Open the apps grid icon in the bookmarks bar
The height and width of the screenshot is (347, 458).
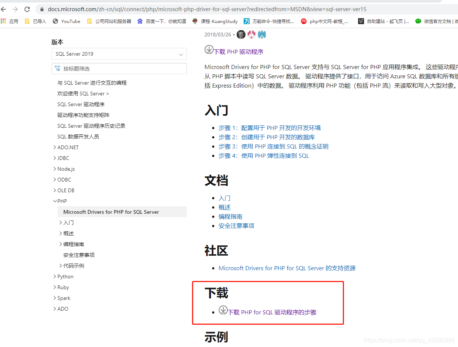(3, 21)
